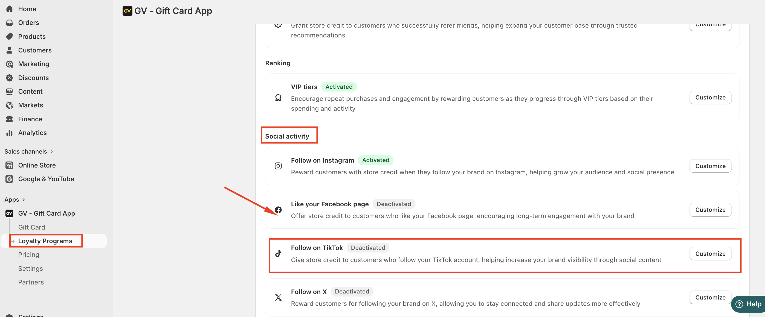Click the Discounts badge icon in sidebar

point(10,78)
